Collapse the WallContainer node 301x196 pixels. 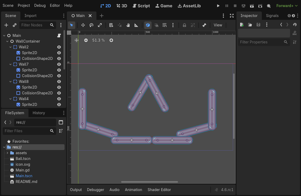pyautogui.click(x=7, y=41)
